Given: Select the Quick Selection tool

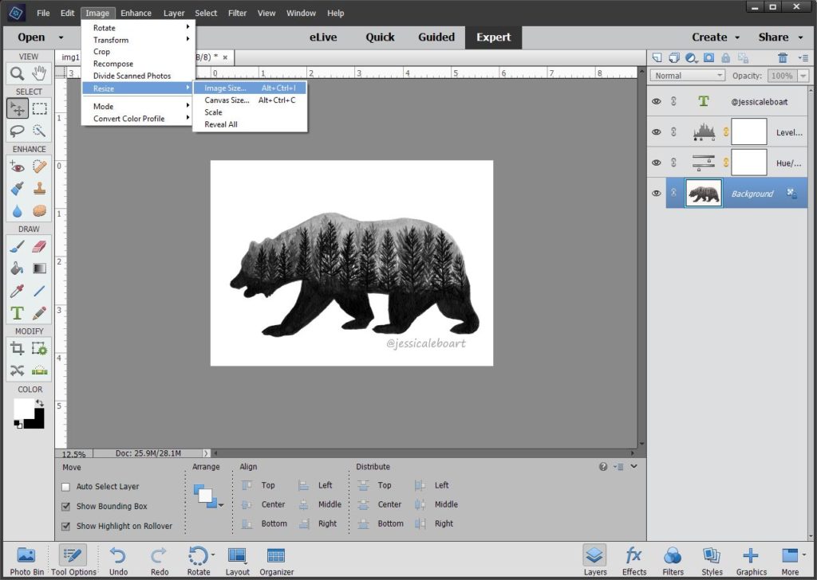Looking at the screenshot, I should 40,131.
